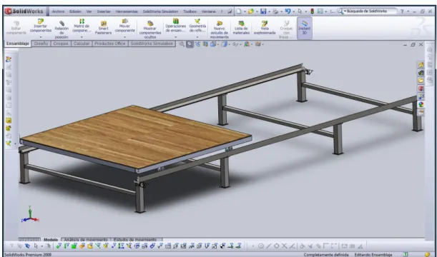
Task: Select Relación de posición tool
Action: [x=62, y=29]
